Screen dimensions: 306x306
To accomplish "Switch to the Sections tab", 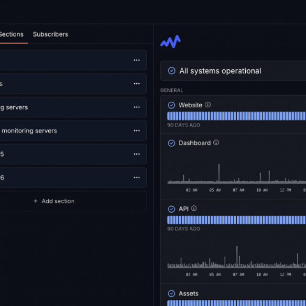I will [x=11, y=34].
